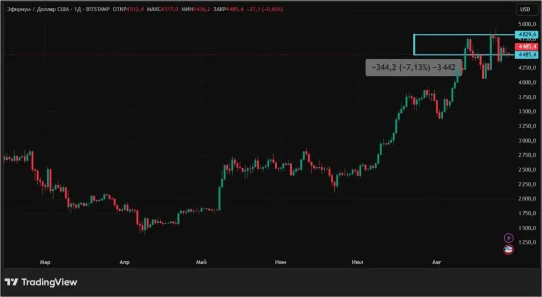Screen dimensions: 542x297
Task: Click the US flag event icon
Action: pyautogui.click(x=509, y=250)
